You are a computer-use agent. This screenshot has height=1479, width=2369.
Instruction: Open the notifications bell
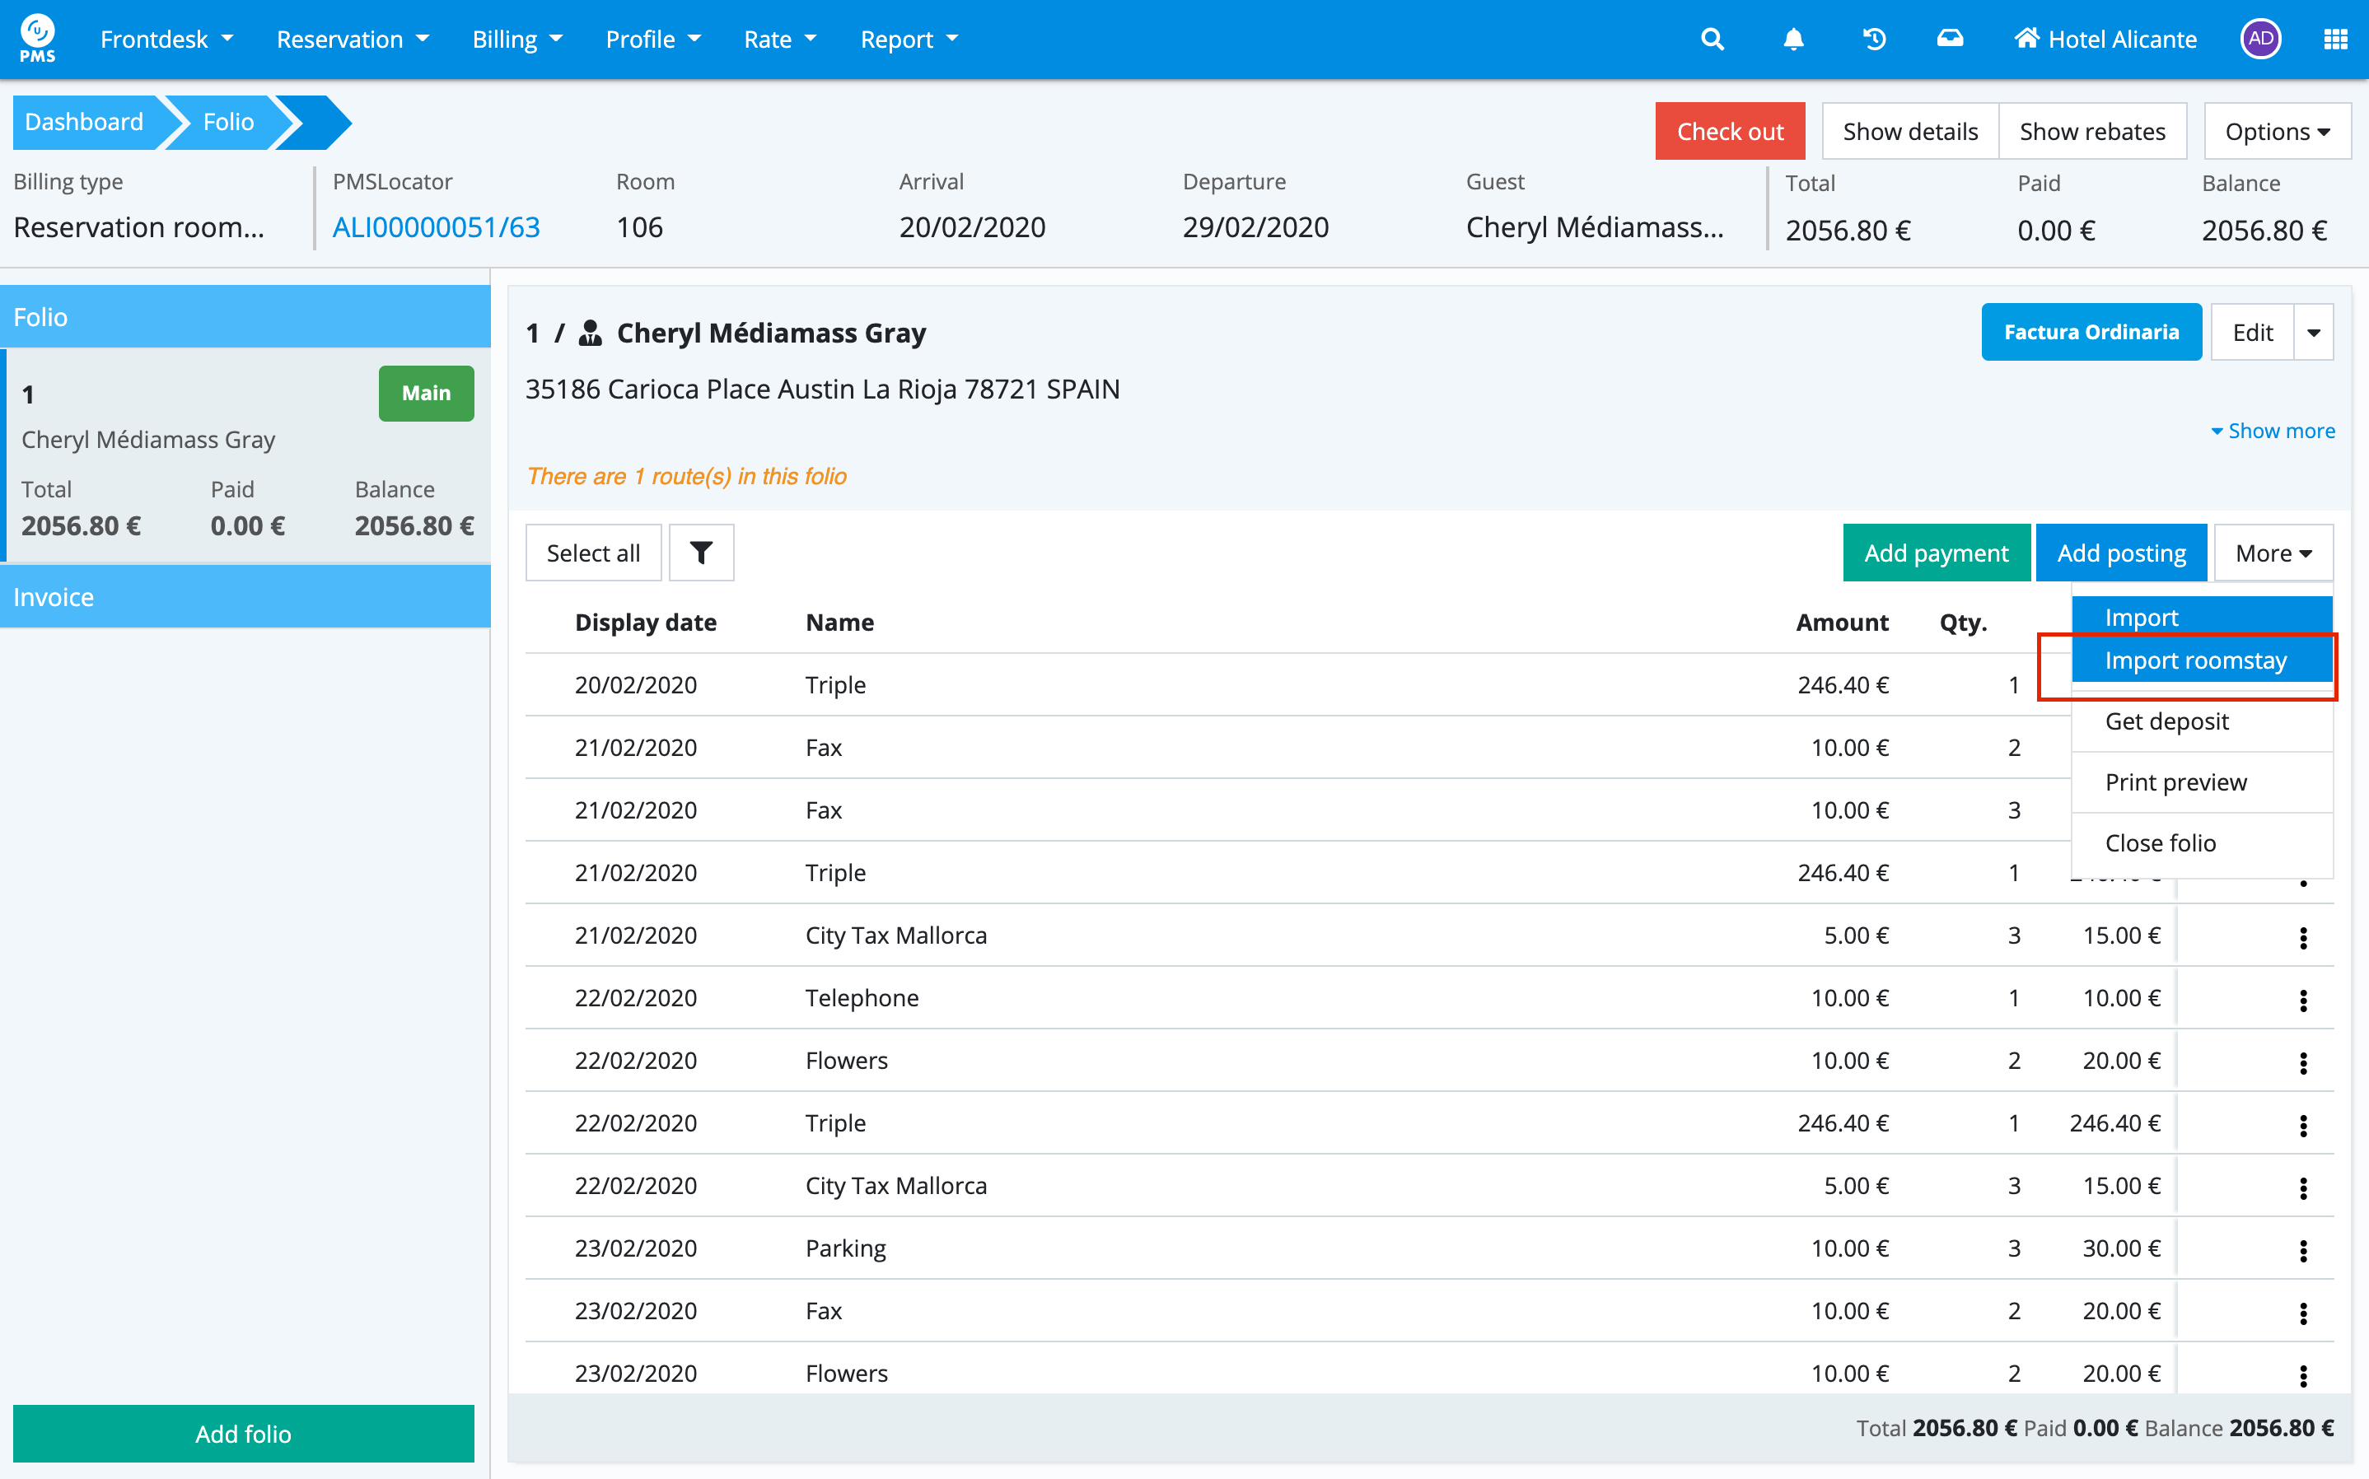(1793, 40)
